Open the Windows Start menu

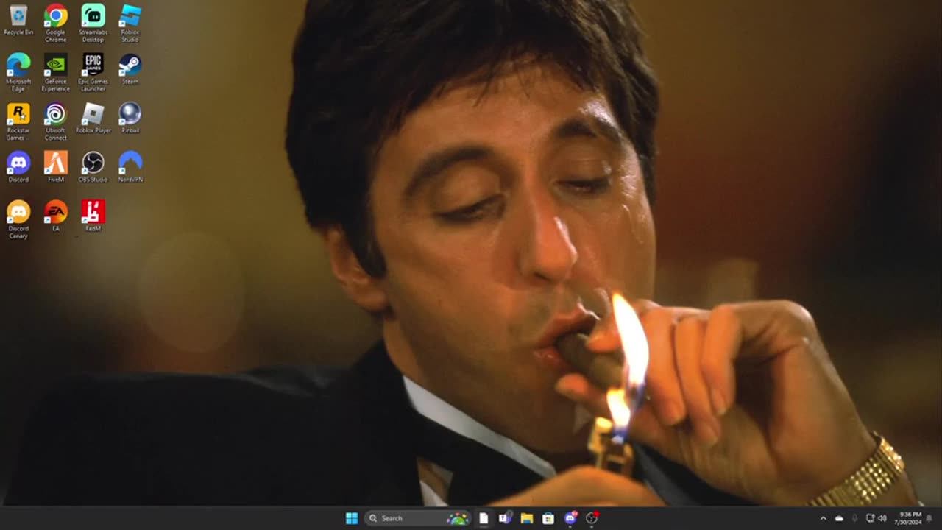(x=352, y=518)
